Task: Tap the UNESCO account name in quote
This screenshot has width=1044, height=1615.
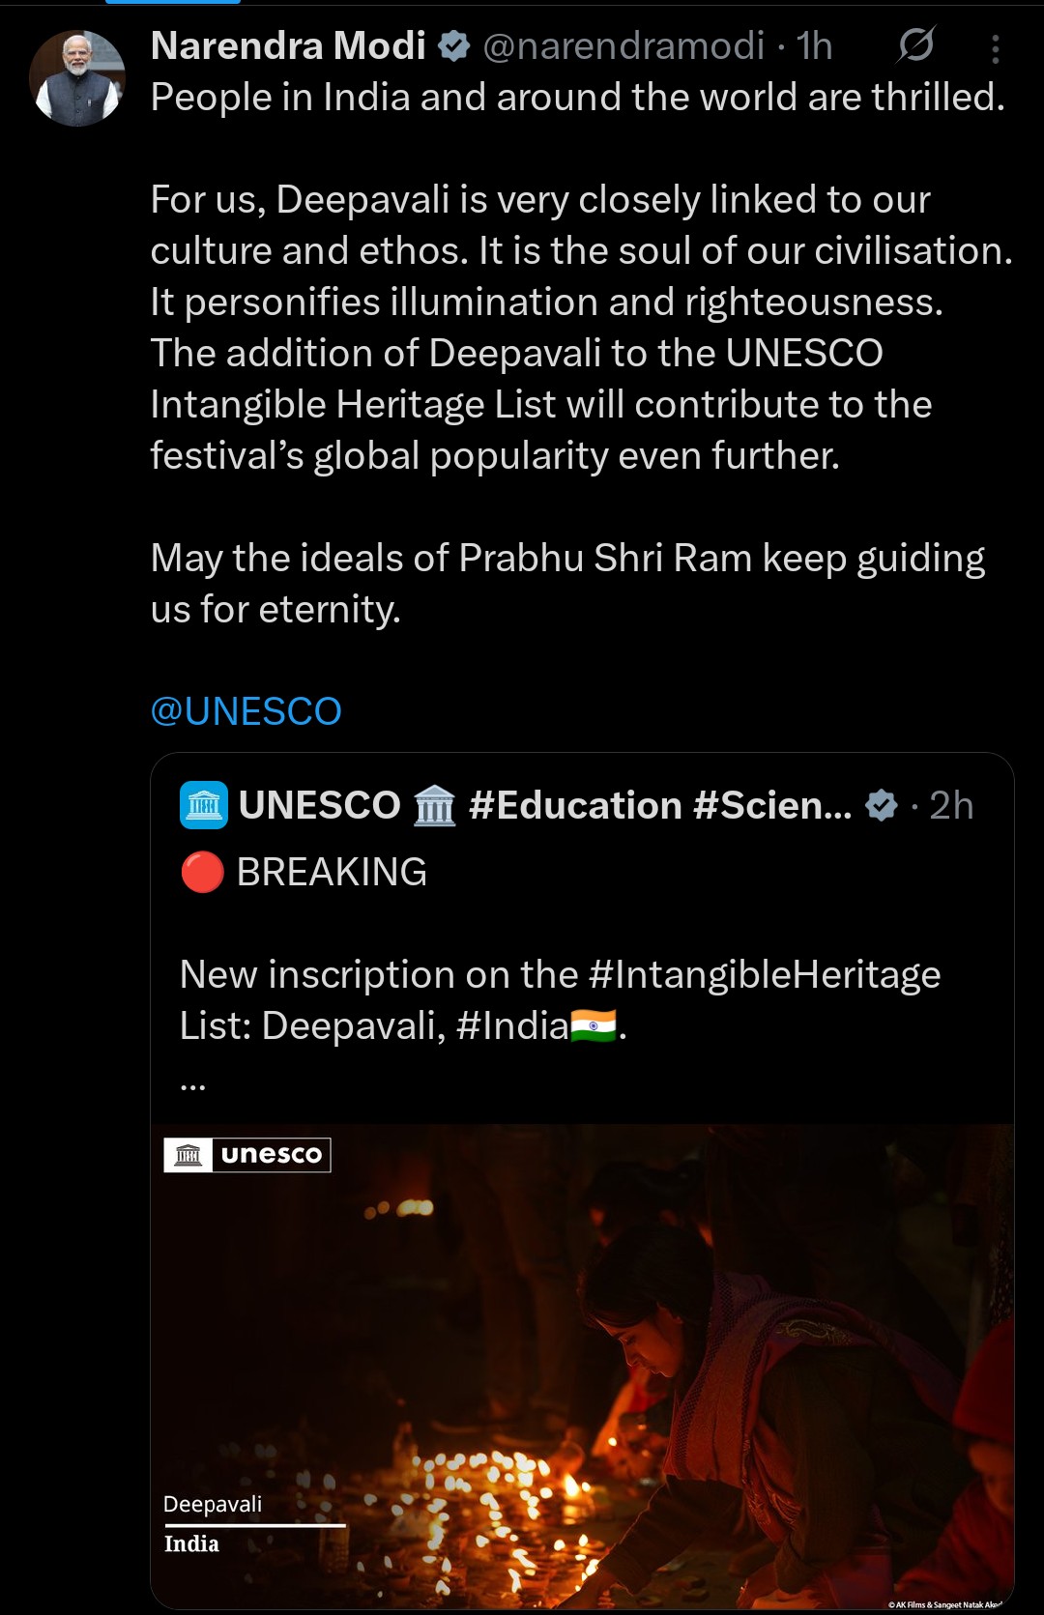Action: [x=319, y=805]
